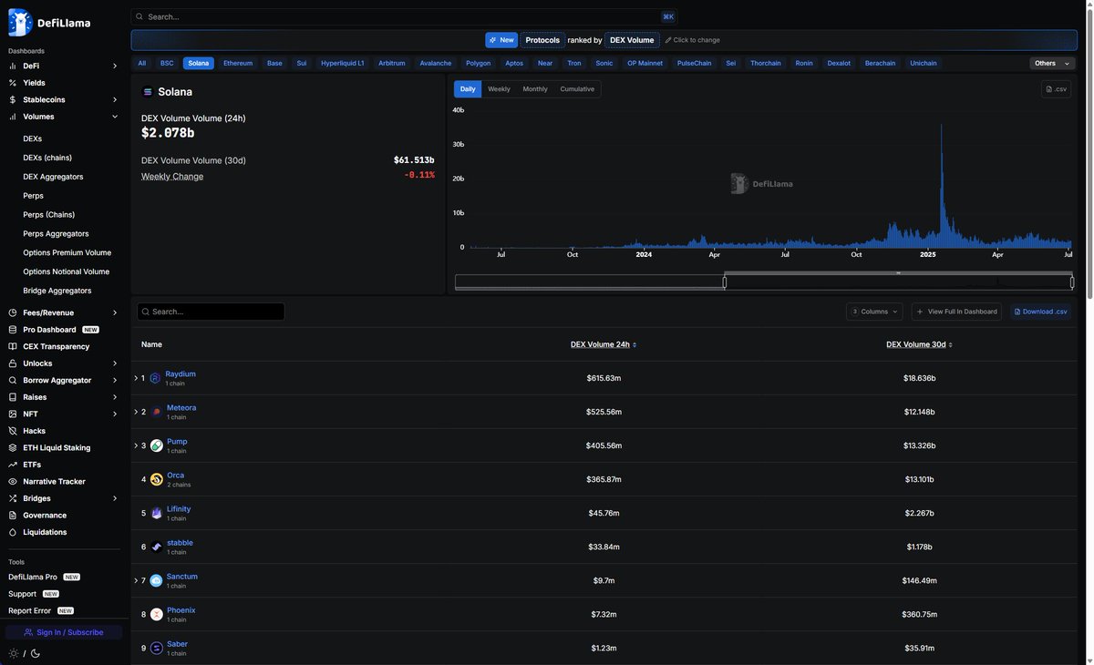Open the Raydium protocol link
1094x665 pixels.
coord(181,374)
